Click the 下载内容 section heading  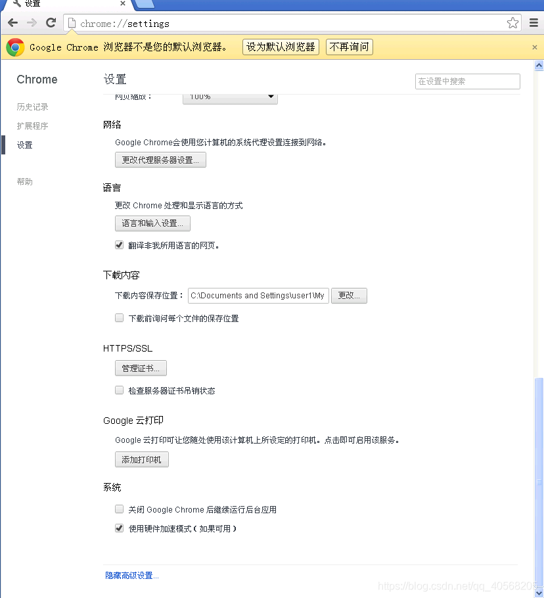tap(122, 275)
